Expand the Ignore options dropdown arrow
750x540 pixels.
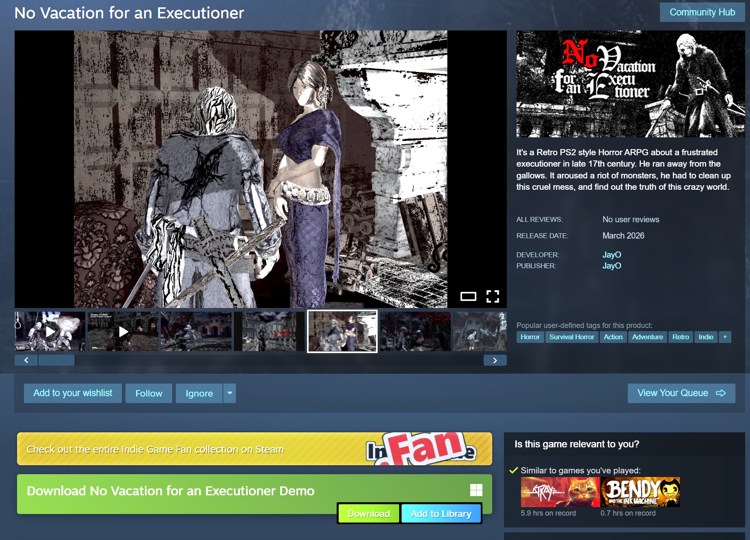(x=230, y=393)
